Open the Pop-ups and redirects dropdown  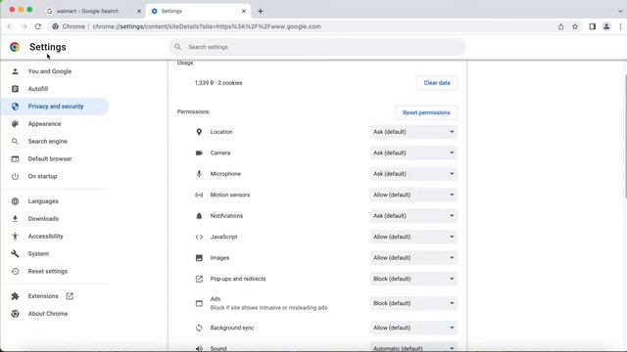click(x=413, y=279)
